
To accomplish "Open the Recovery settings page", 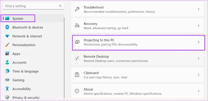I will [137, 25].
